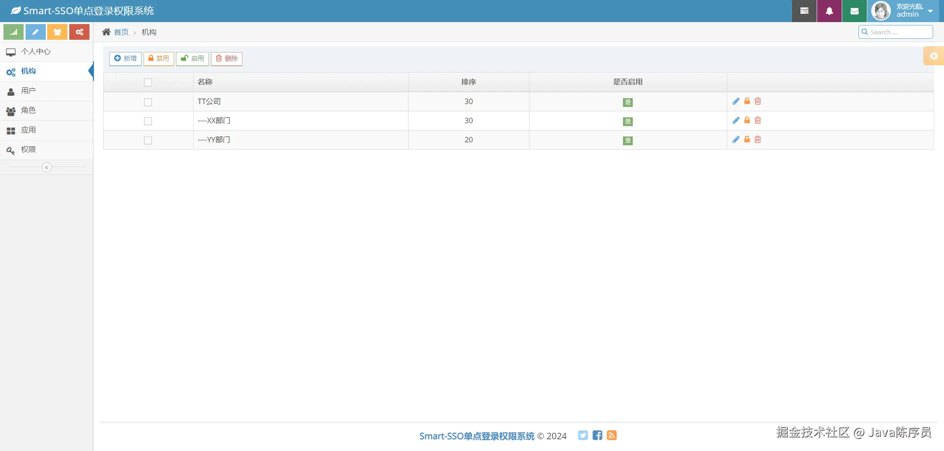Image resolution: width=944 pixels, height=451 pixels.
Task: Toggle the select-all header checkbox
Action: (148, 82)
